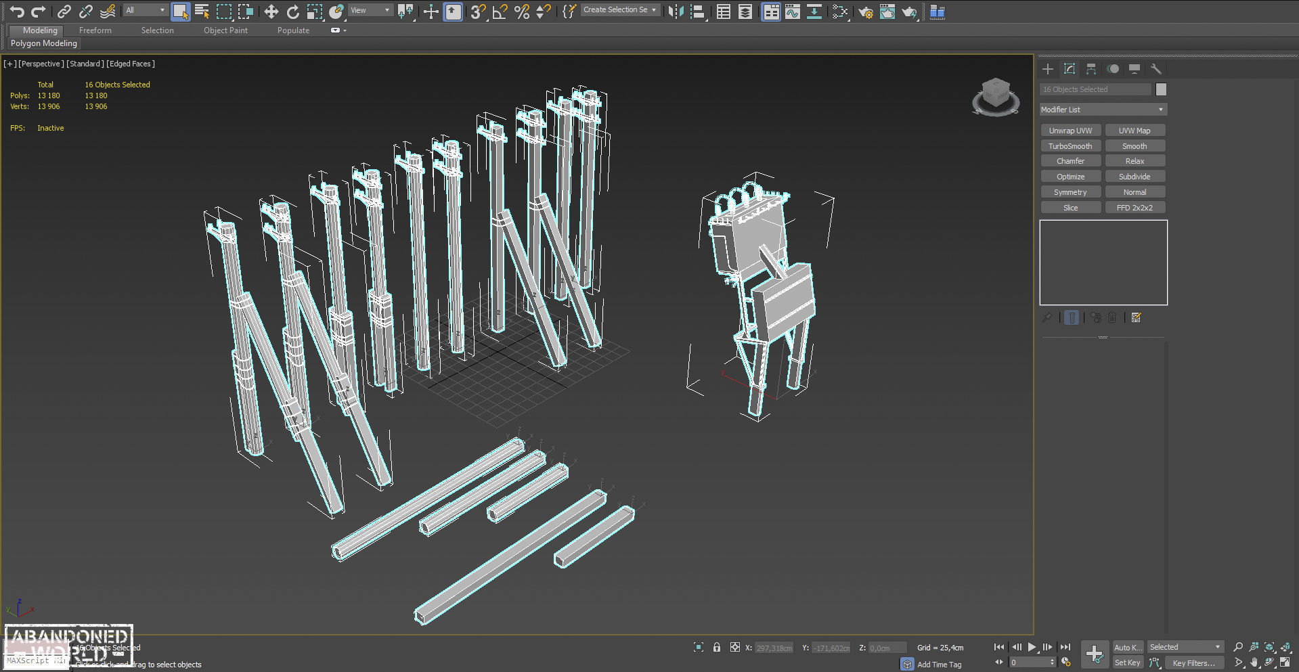The width and height of the screenshot is (1299, 672).
Task: Open the Rendered Frame Window
Action: tap(887, 12)
